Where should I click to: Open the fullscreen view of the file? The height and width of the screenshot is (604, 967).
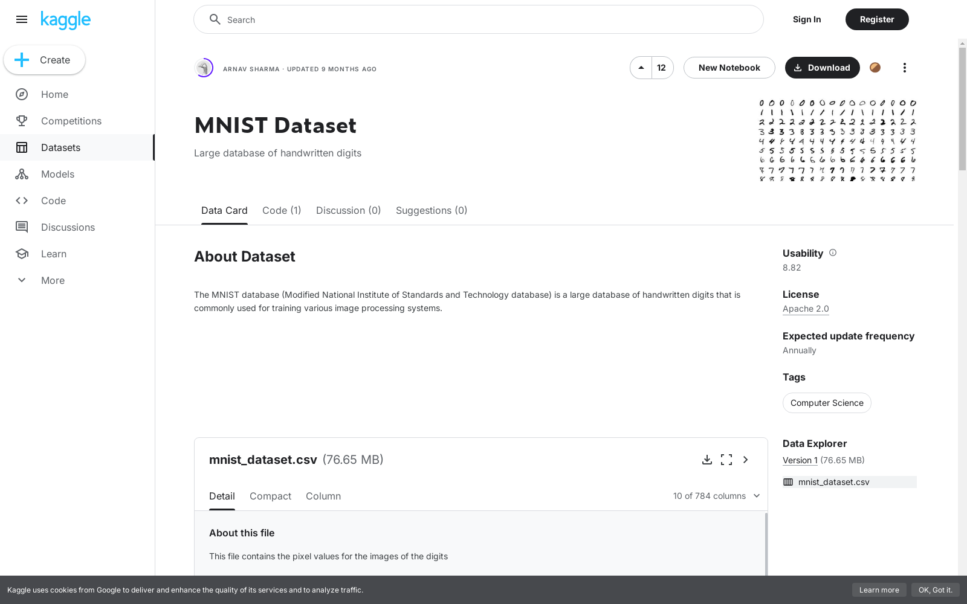pyautogui.click(x=726, y=460)
